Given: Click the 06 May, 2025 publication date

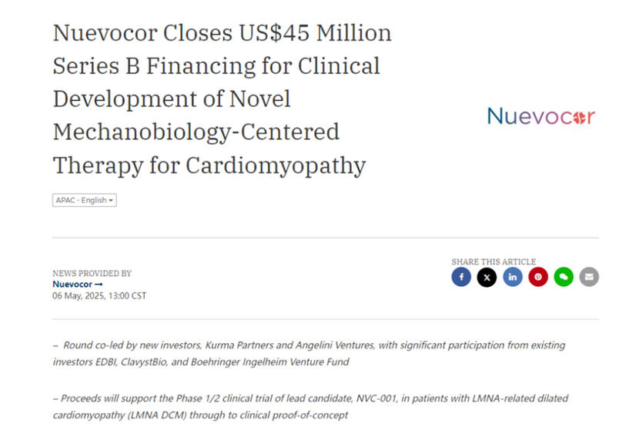Looking at the screenshot, I should point(99,295).
